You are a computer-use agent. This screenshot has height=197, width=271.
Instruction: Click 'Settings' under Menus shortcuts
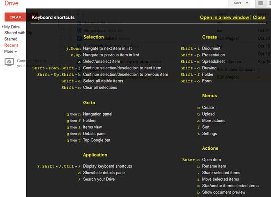(209, 134)
